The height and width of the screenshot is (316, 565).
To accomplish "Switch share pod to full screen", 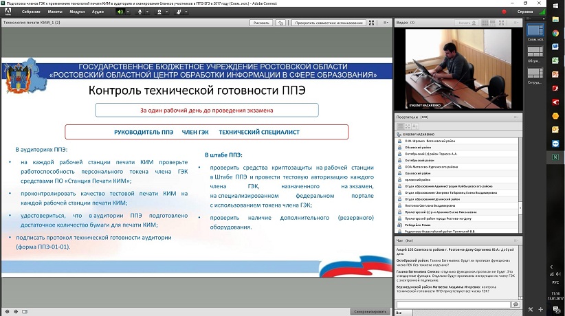I will 372,23.
